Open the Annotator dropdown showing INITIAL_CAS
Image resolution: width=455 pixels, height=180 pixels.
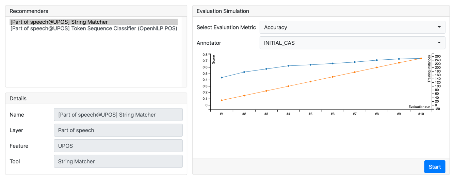pyautogui.click(x=352, y=43)
